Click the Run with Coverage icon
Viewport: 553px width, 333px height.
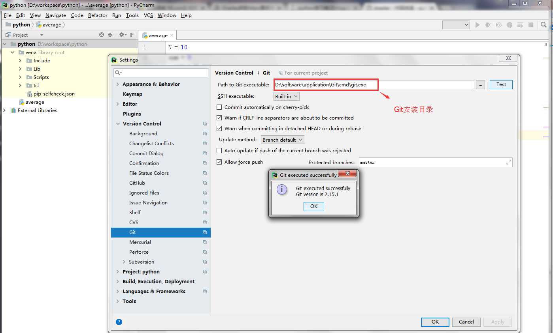(x=499, y=25)
